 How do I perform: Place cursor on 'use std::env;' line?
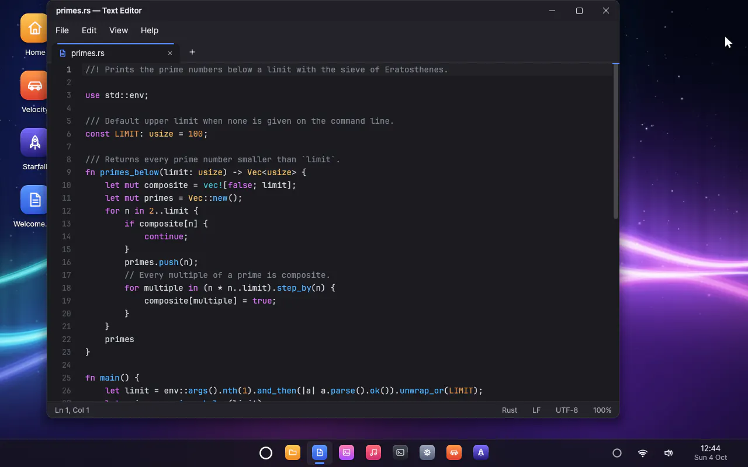click(117, 95)
